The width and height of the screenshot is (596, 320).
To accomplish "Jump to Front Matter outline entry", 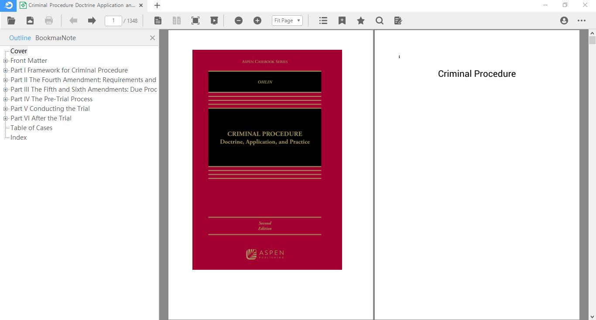I will 29,61.
